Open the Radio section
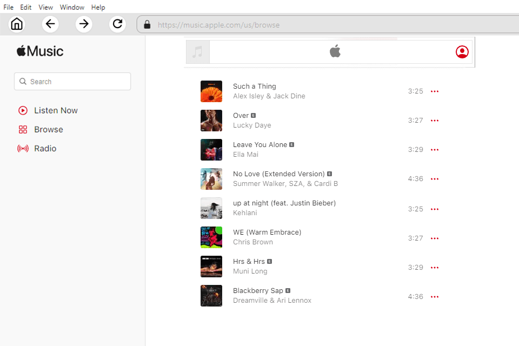519x346 pixels. coord(45,149)
